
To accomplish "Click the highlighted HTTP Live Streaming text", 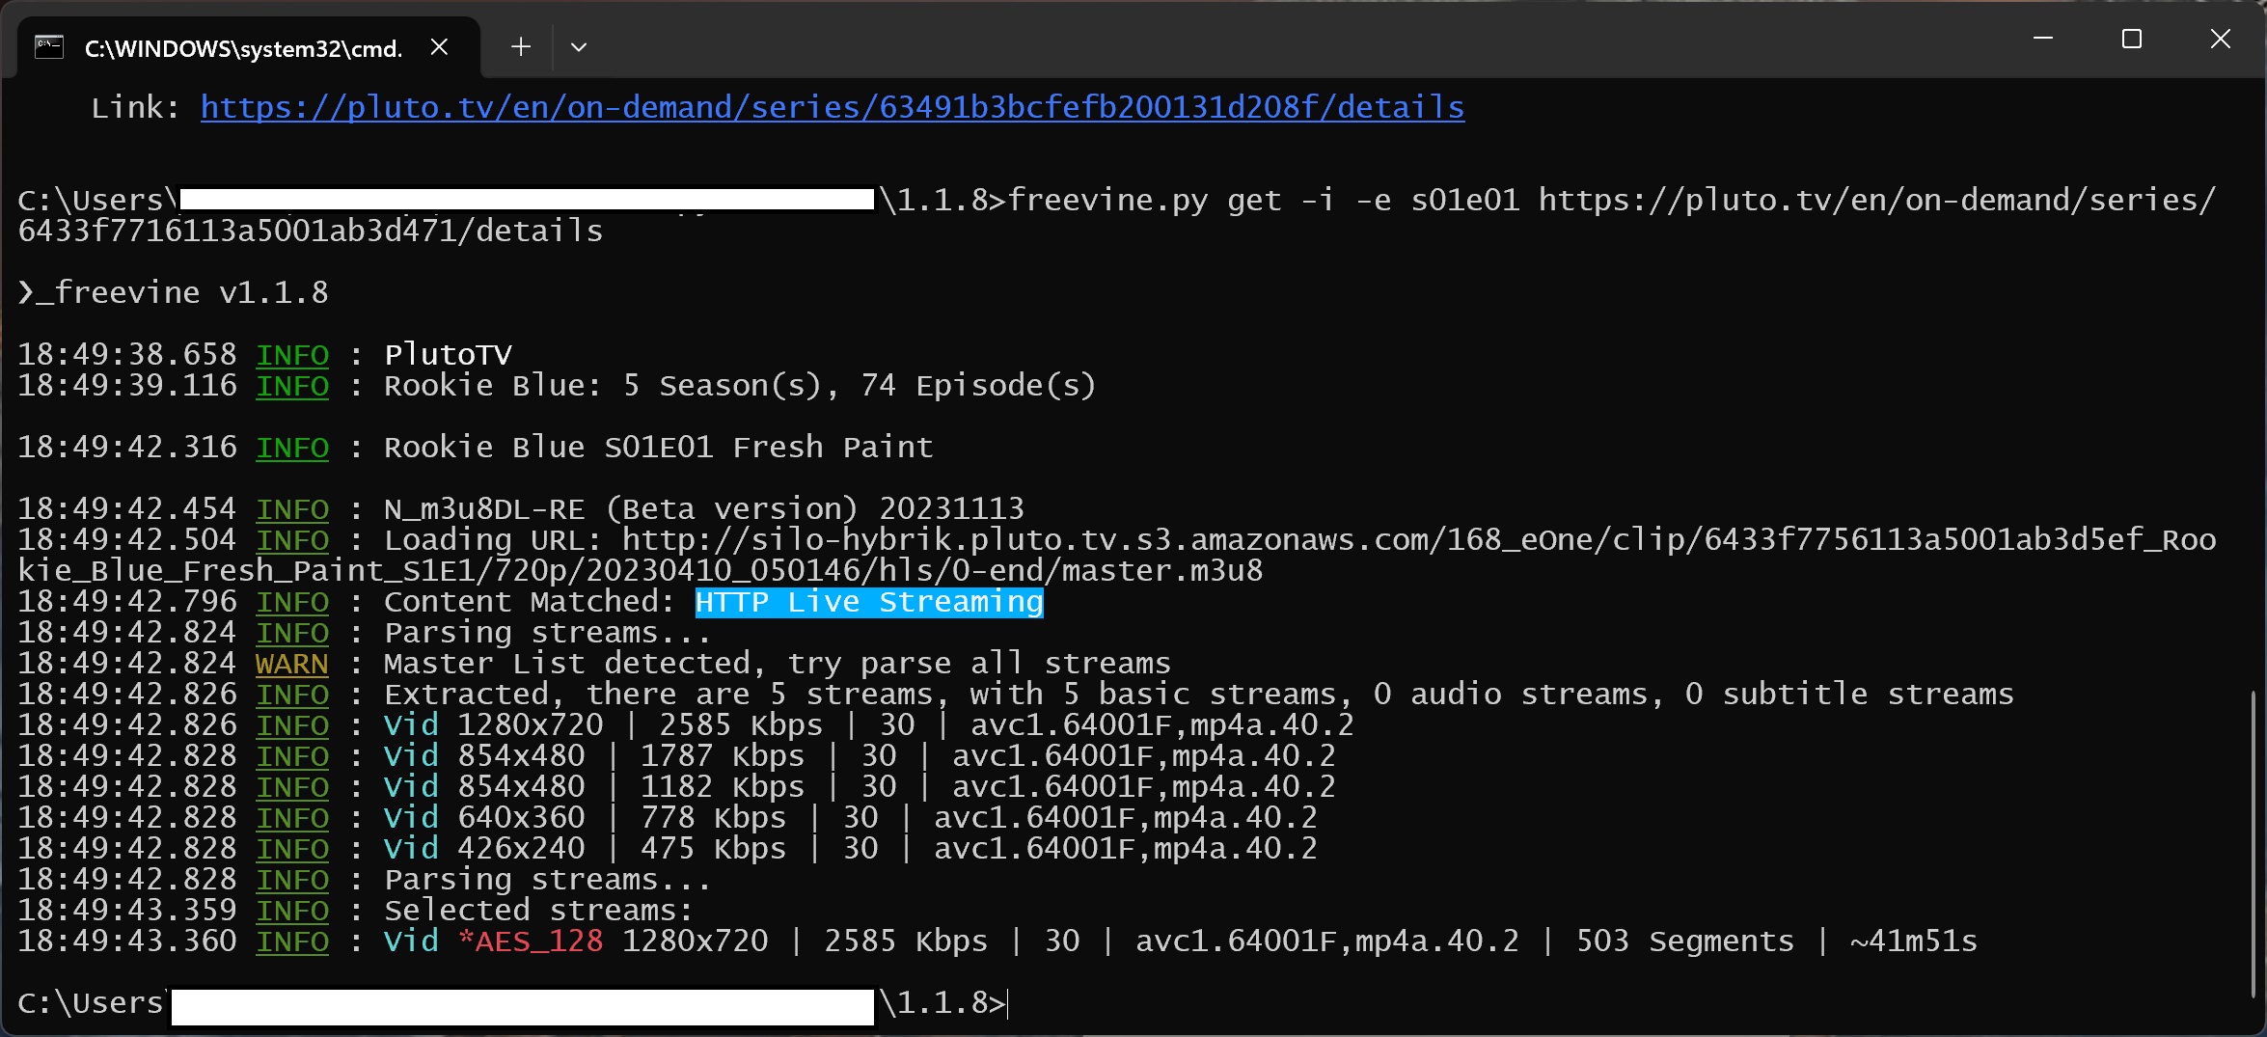I will tap(868, 602).
